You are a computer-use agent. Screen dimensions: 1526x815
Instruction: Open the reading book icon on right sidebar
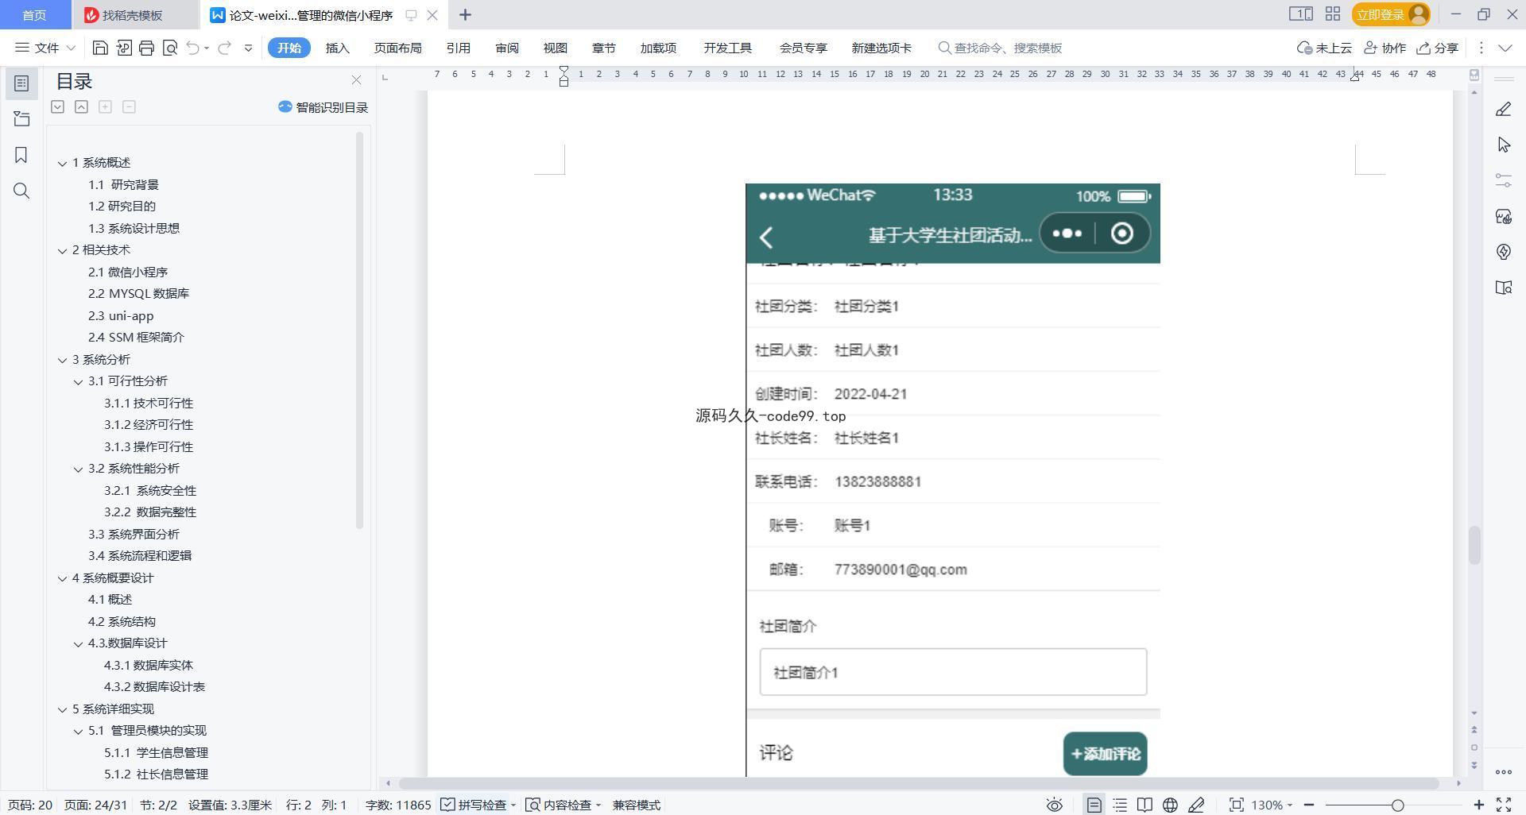[x=1503, y=288]
